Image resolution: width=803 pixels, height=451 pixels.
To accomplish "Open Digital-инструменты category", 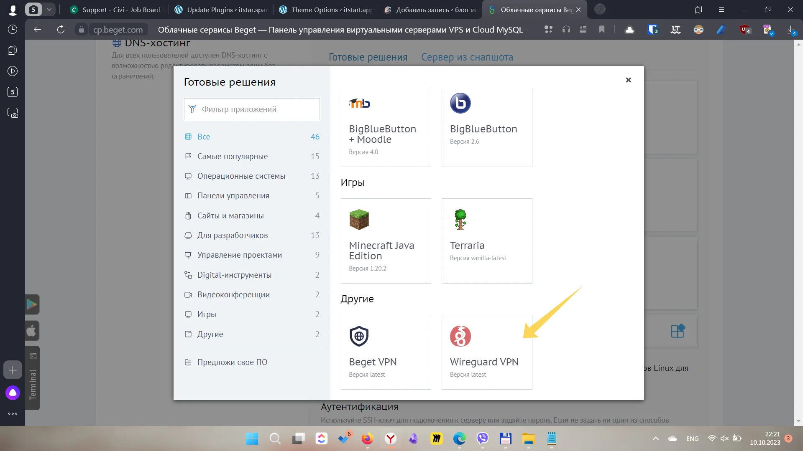I will click(252, 275).
